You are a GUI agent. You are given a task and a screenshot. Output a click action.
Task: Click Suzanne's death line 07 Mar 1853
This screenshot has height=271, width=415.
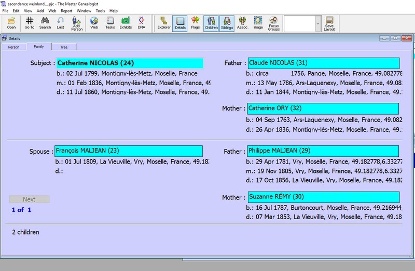point(324,217)
